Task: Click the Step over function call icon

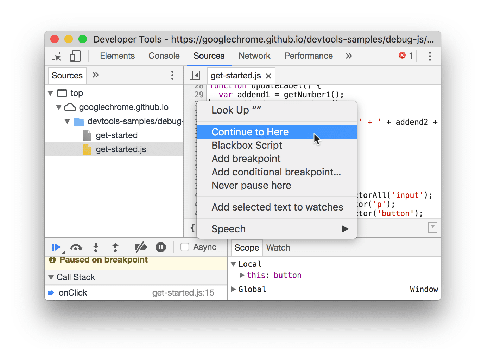Action: coord(76,247)
